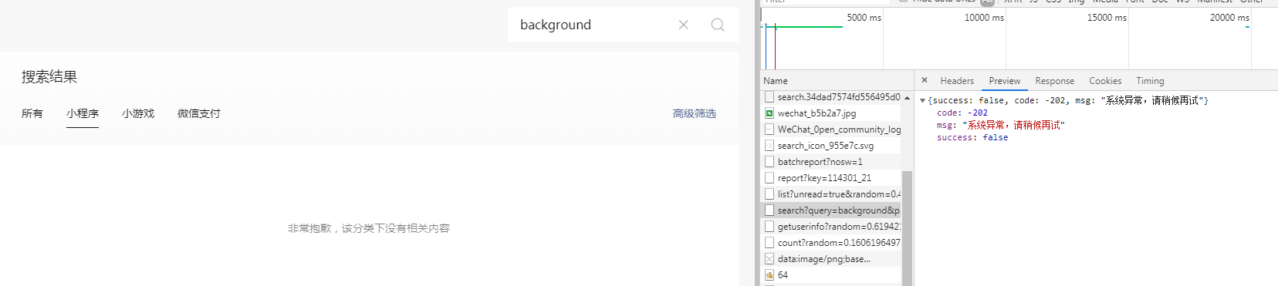Click the 10000 ms timeline marker

(984, 17)
